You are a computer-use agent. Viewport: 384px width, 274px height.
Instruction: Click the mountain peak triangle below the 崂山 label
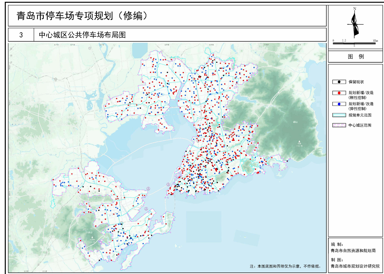click(x=299, y=142)
